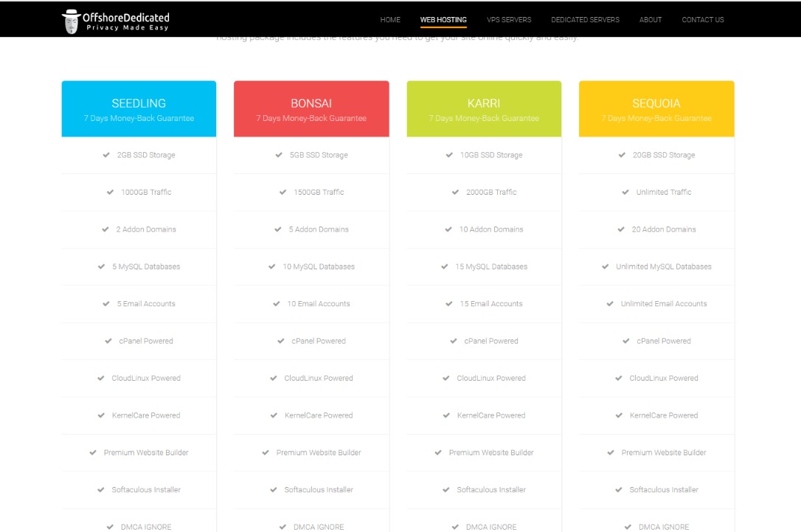This screenshot has width=801, height=532.
Task: Navigate to the About page
Action: [x=650, y=20]
